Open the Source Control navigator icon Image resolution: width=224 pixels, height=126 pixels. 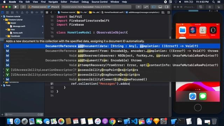(x=7, y=13)
